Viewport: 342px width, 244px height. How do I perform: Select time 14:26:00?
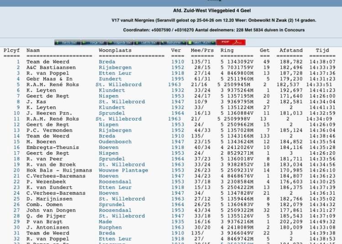(x=322, y=96)
